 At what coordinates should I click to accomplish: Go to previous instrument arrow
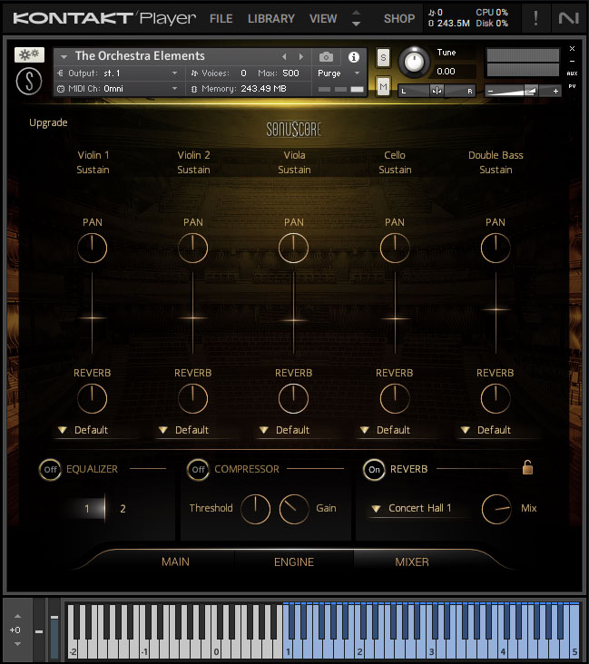pos(284,57)
